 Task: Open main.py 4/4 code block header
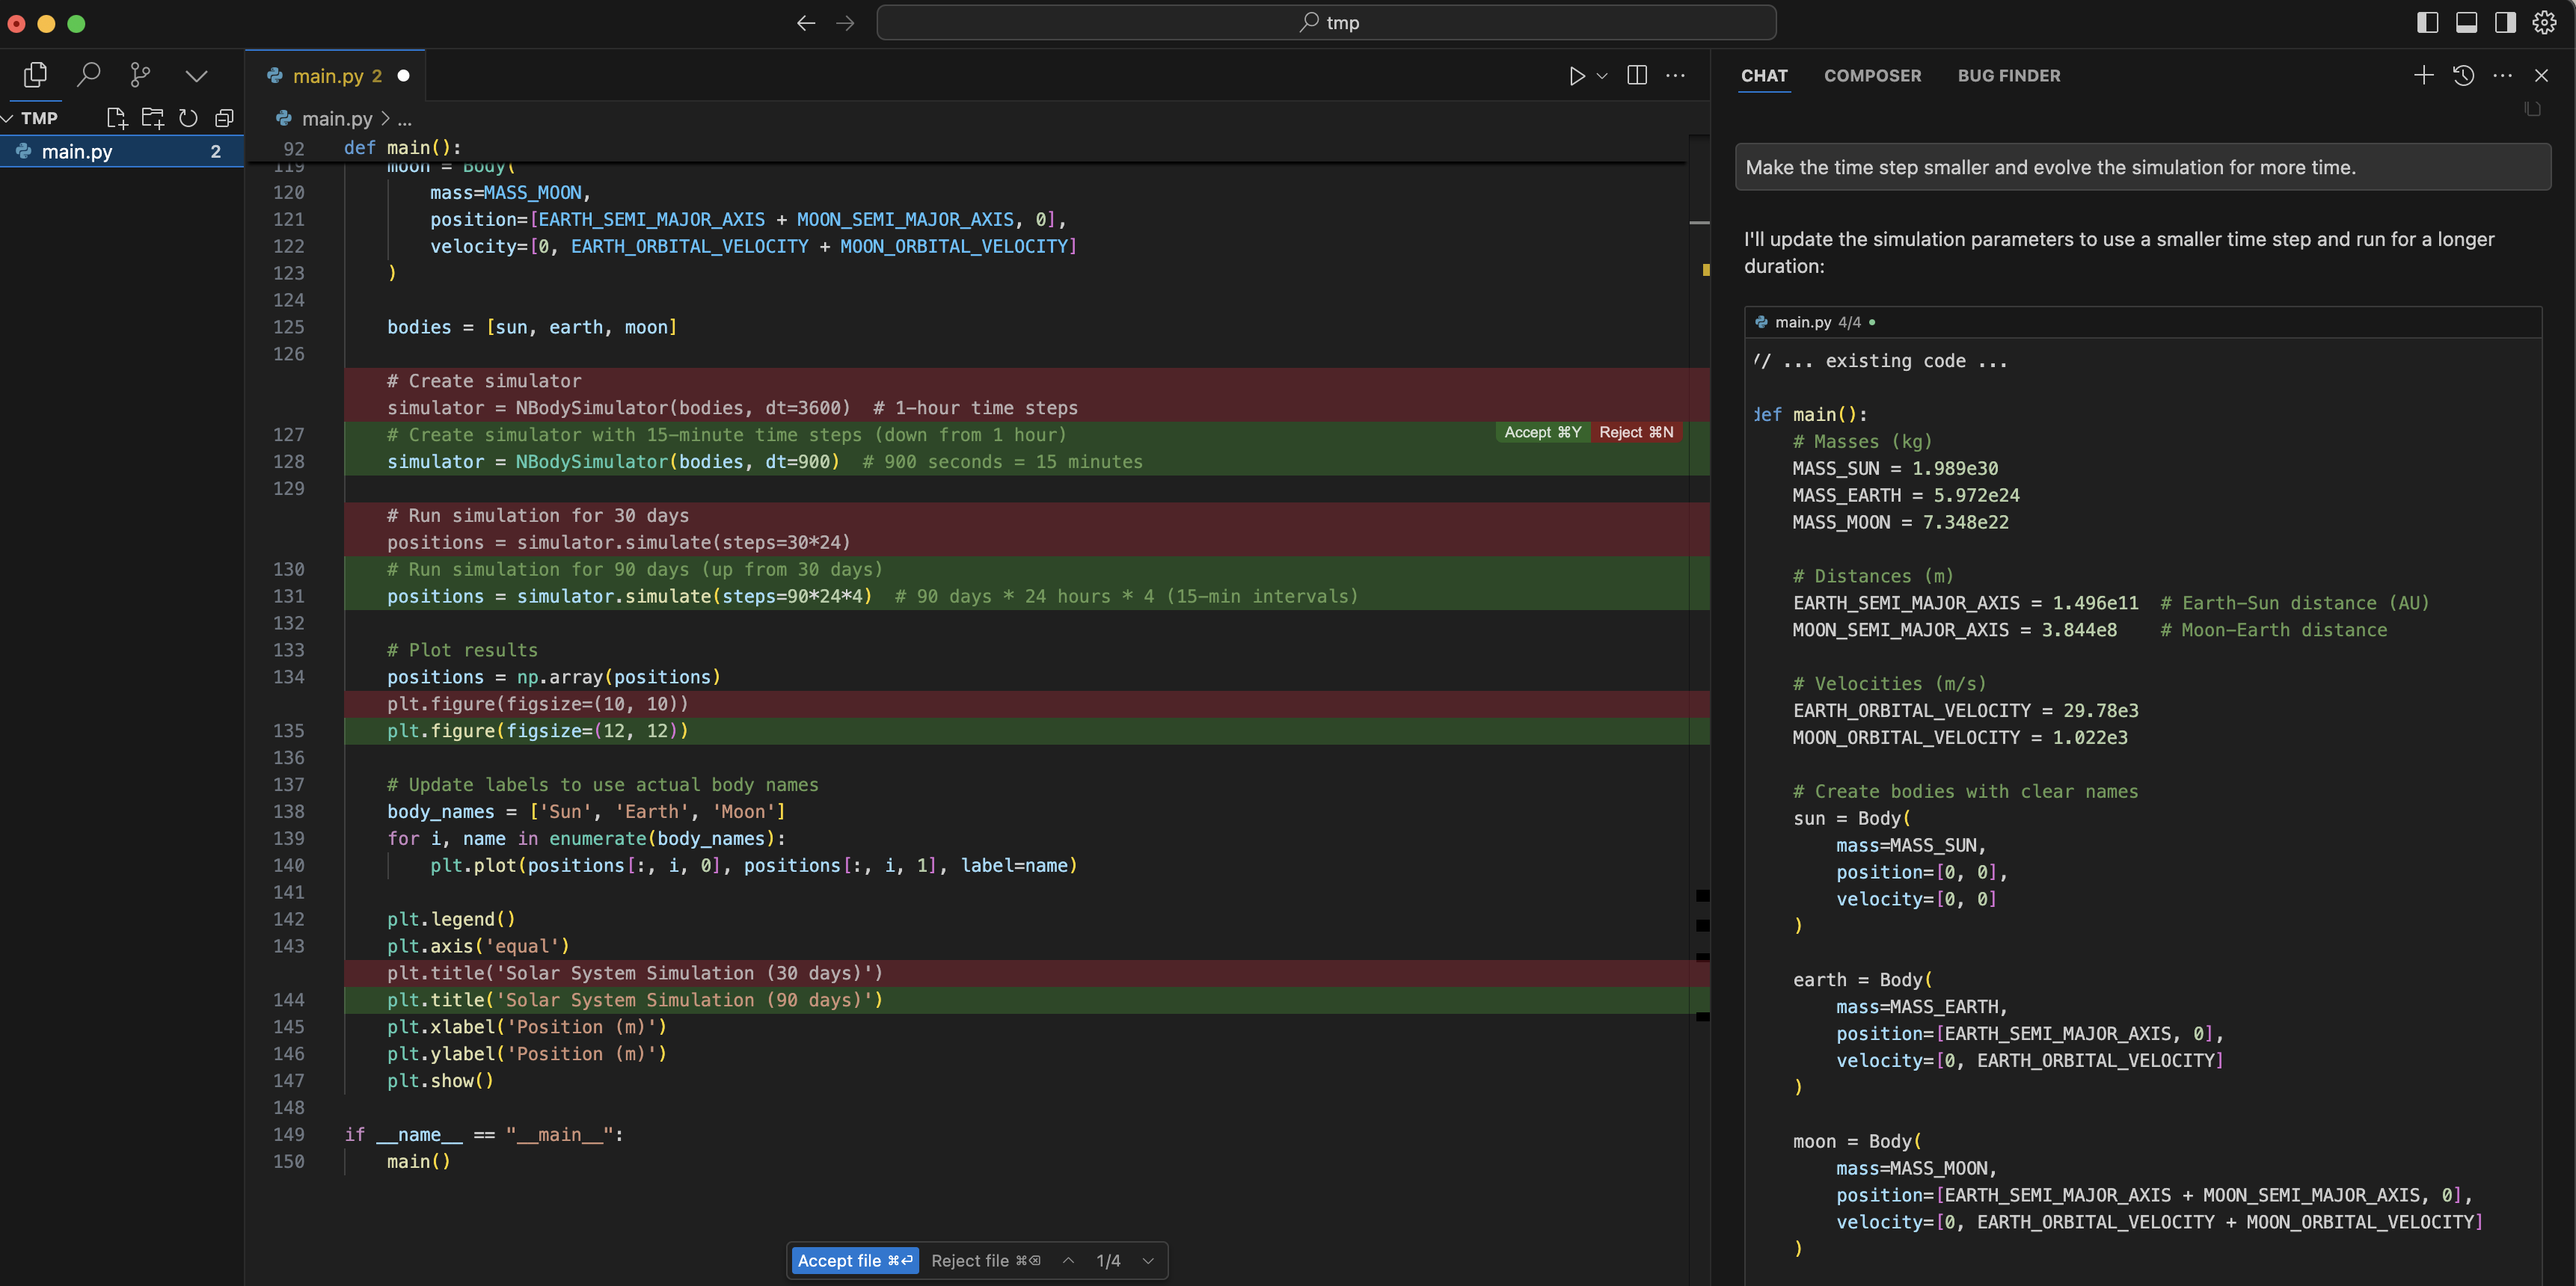click(2143, 323)
